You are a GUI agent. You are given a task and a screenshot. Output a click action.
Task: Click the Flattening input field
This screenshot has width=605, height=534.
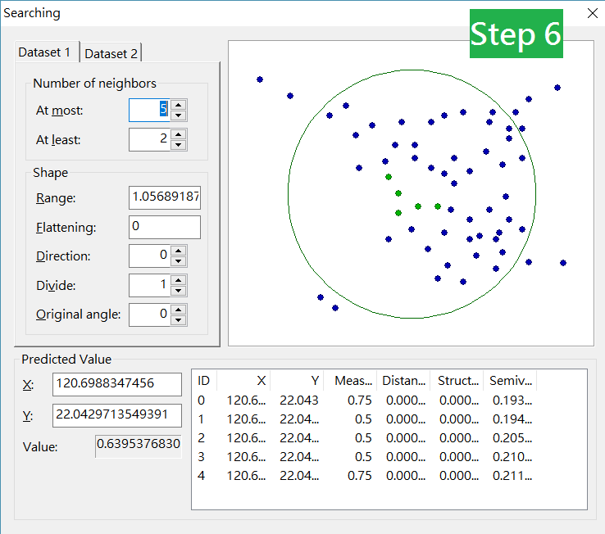click(165, 227)
